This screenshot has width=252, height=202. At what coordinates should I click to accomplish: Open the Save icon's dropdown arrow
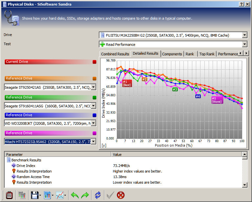pyautogui.click(x=40, y=195)
